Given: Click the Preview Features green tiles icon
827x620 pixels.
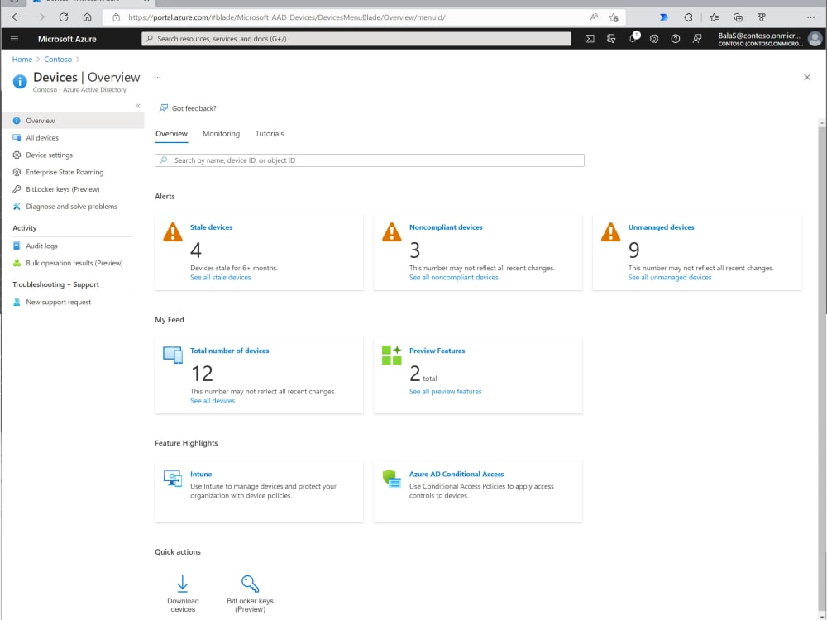Looking at the screenshot, I should coord(391,355).
